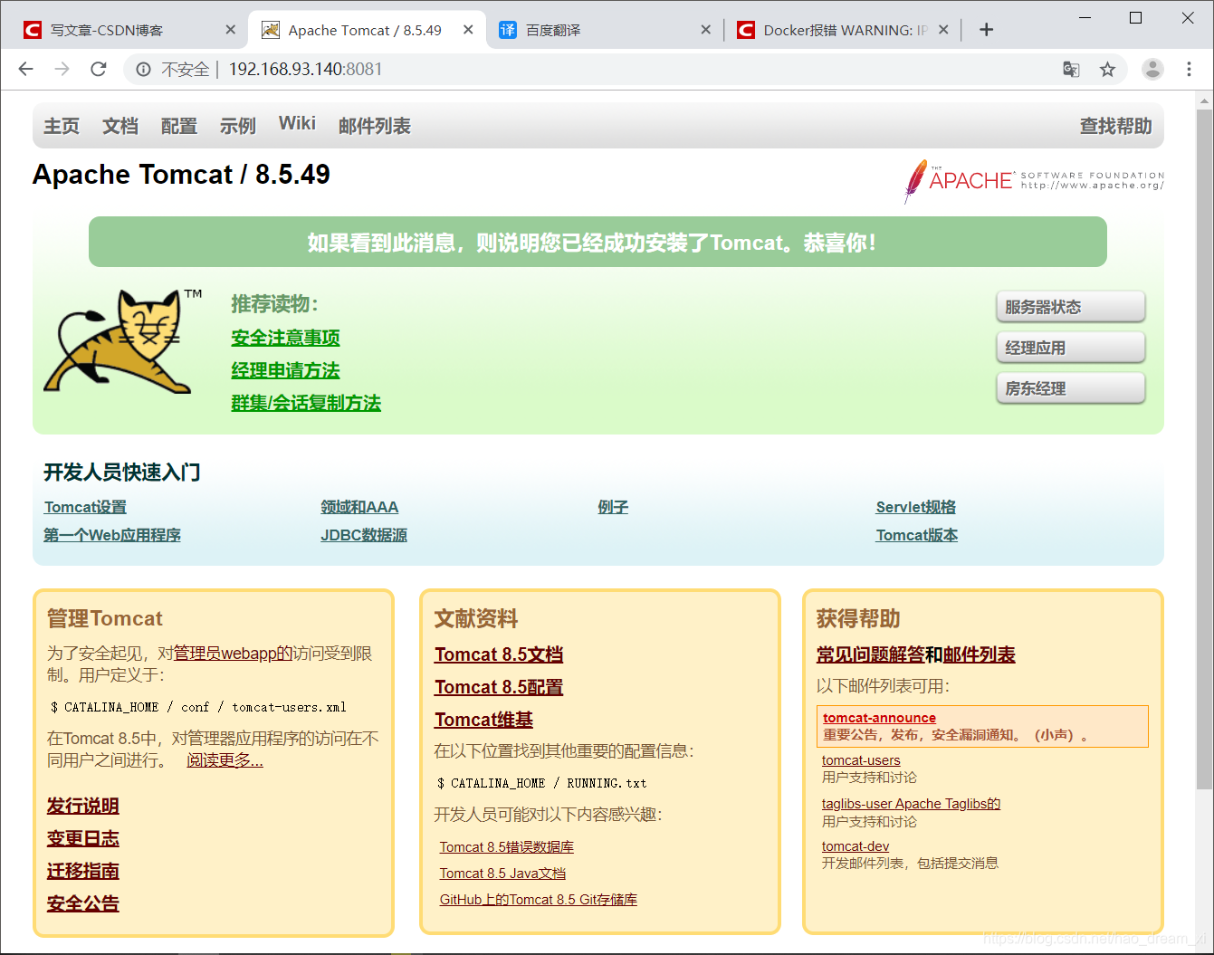Open the 发行说明 link
This screenshot has width=1214, height=955.
pos(83,806)
